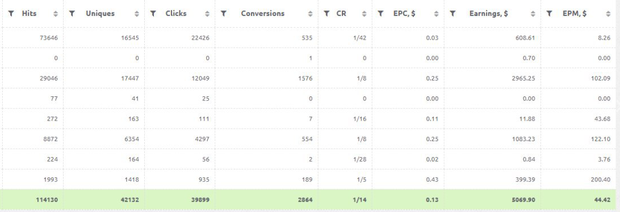Sort by Uniques using its arrows
The width and height of the screenshot is (620, 212).
(x=137, y=14)
